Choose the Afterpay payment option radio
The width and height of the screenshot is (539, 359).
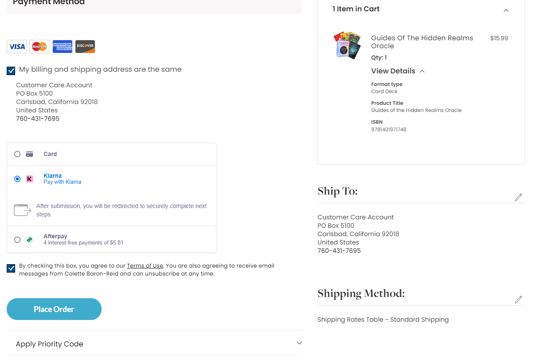click(17, 239)
